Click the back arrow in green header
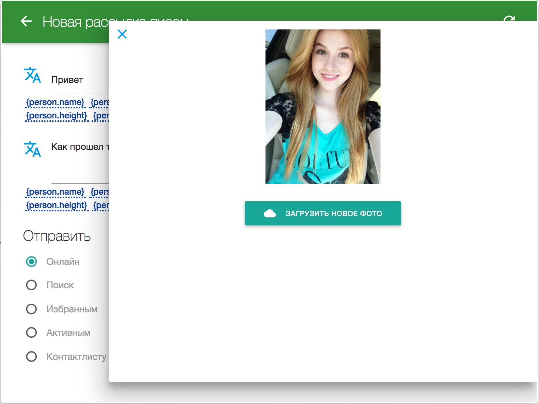Image resolution: width=539 pixels, height=404 pixels. click(x=26, y=21)
